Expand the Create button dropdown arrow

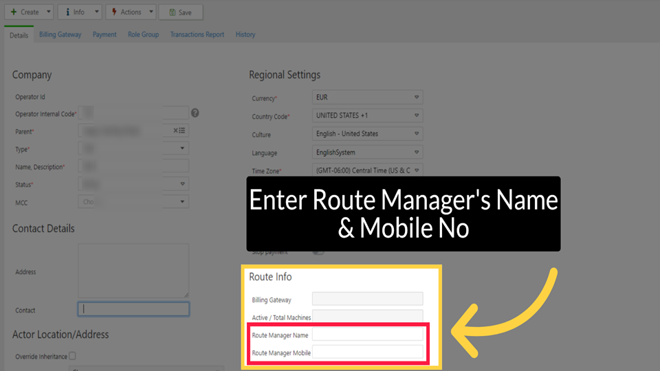click(47, 12)
